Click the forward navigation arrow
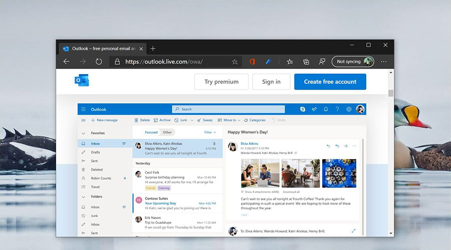 click(83, 61)
